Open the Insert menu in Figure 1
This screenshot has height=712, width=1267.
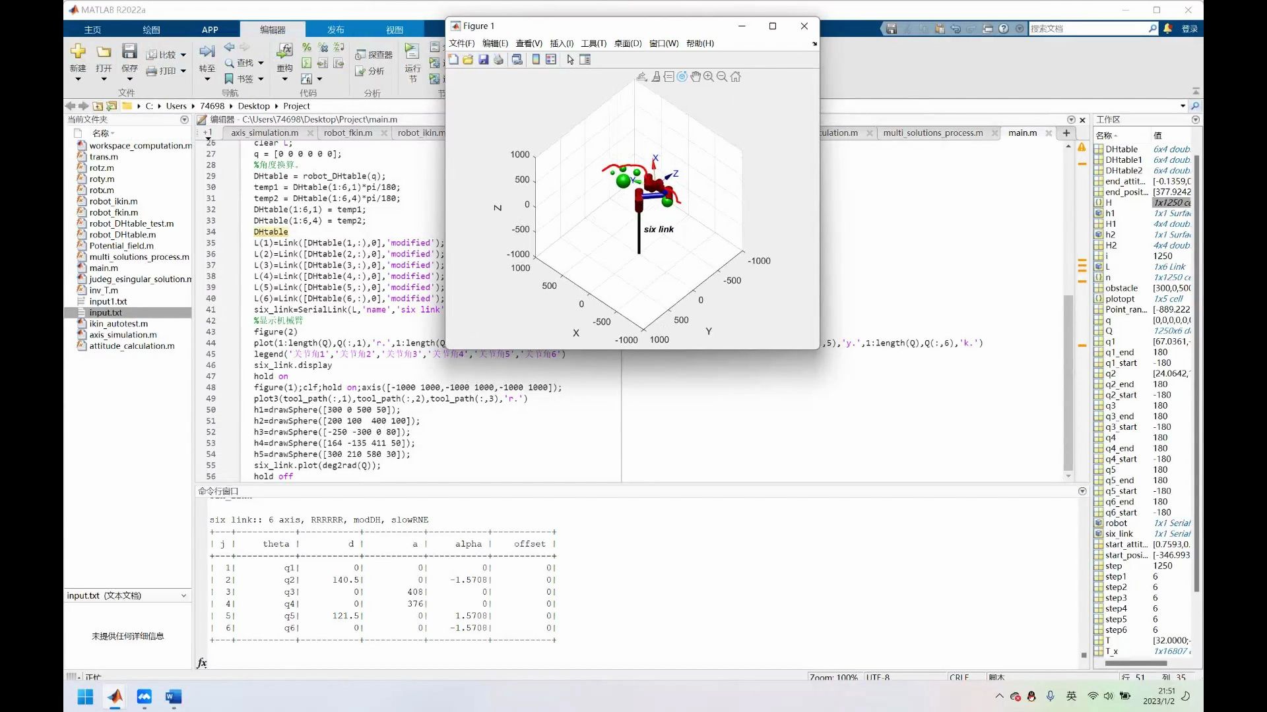(562, 43)
